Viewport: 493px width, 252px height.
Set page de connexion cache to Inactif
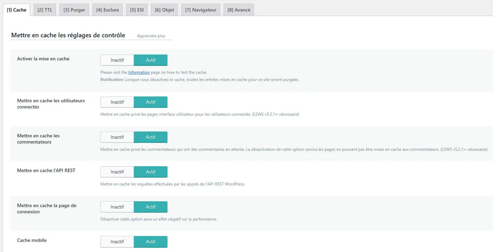click(x=117, y=207)
